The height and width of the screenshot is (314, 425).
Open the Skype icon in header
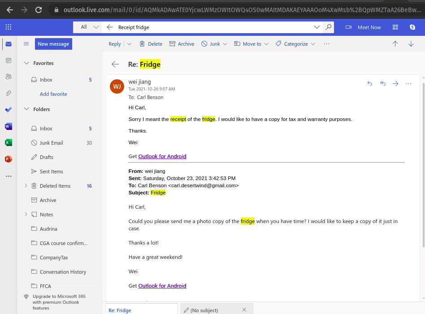tap(412, 27)
